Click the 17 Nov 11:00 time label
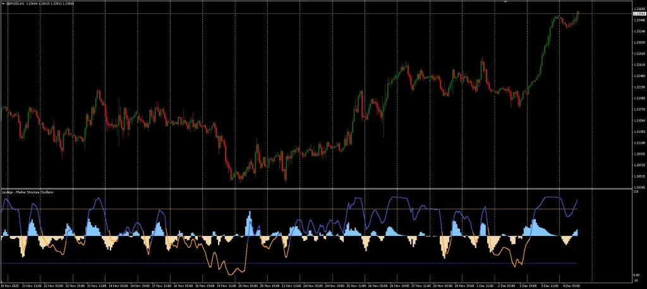Screen dimensions: 647x289 coord(162,286)
